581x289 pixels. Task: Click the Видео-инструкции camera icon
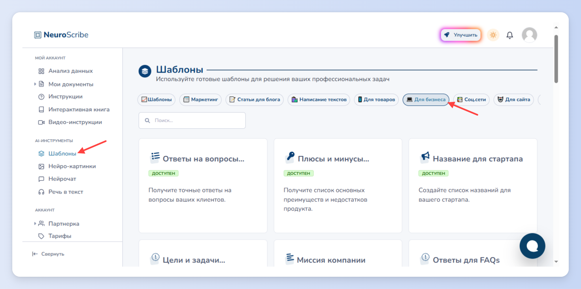tap(41, 122)
